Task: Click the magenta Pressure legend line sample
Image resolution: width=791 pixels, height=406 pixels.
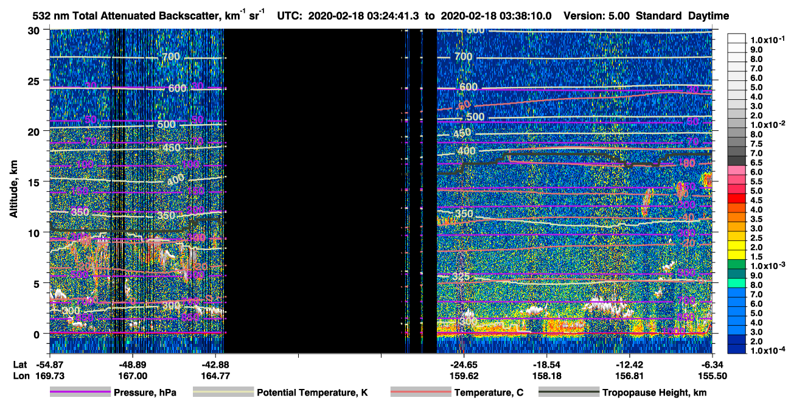Action: coord(80,393)
